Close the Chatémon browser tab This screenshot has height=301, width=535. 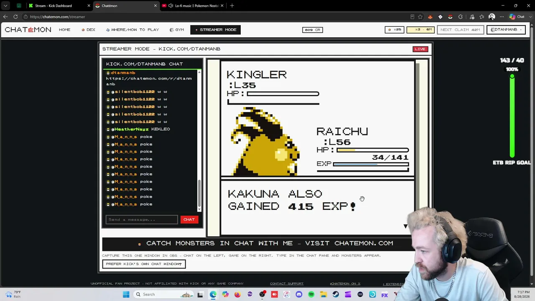[155, 6]
